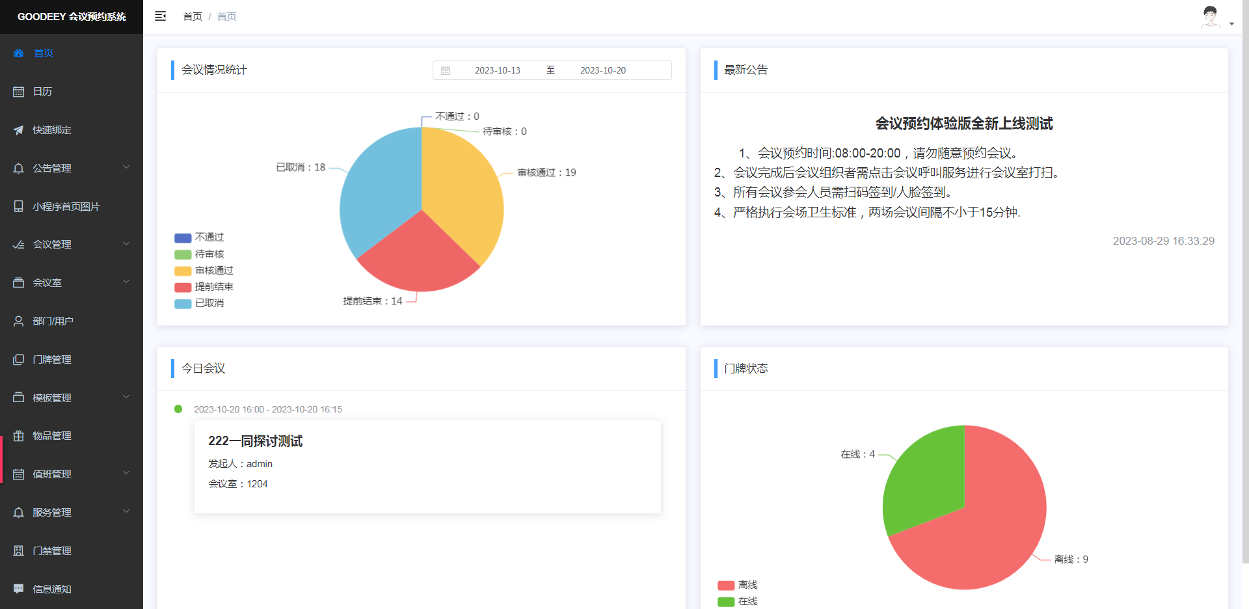The height and width of the screenshot is (609, 1249).
Task: Click the calendar icon beside 日历
Action: [19, 92]
